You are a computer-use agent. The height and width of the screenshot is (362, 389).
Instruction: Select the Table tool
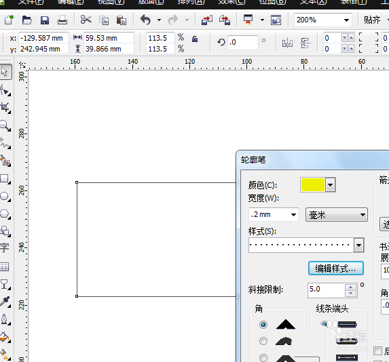5,266
